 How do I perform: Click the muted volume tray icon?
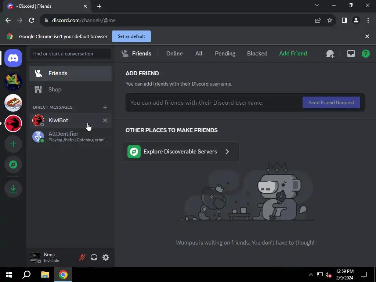329,275
